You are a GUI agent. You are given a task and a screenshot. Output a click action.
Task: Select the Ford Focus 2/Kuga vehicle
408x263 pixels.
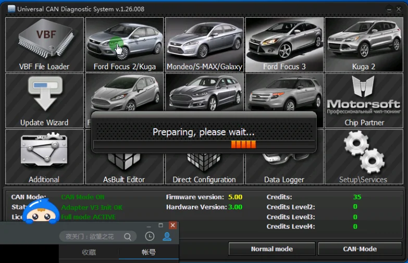pos(125,45)
